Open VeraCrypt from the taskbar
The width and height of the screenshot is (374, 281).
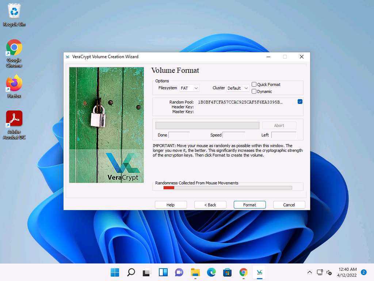(x=259, y=272)
